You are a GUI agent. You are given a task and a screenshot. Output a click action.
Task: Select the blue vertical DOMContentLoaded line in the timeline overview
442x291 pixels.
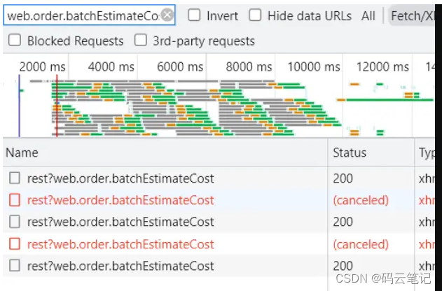19,106
